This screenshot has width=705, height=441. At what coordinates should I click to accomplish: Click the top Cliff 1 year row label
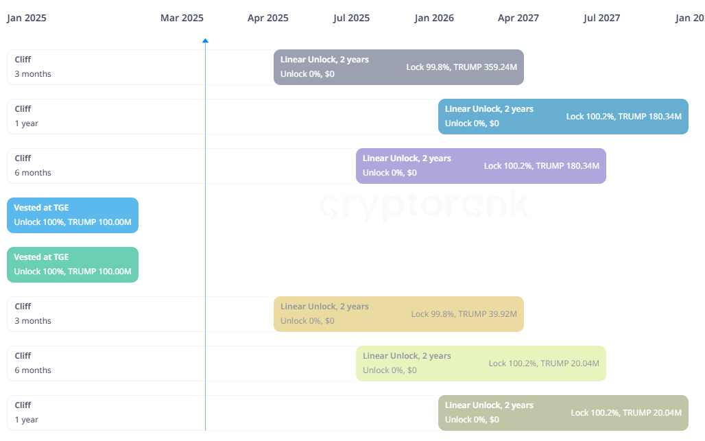pyautogui.click(x=27, y=116)
